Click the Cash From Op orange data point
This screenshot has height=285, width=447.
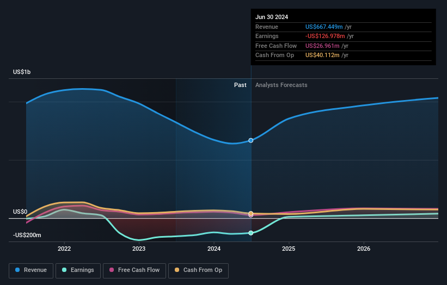251,214
